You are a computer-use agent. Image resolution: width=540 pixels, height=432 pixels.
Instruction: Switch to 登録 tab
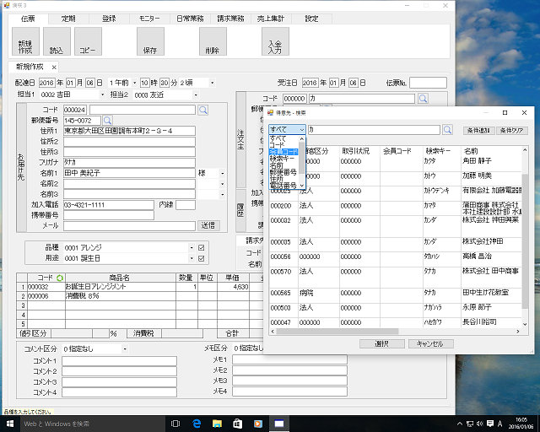point(109,19)
